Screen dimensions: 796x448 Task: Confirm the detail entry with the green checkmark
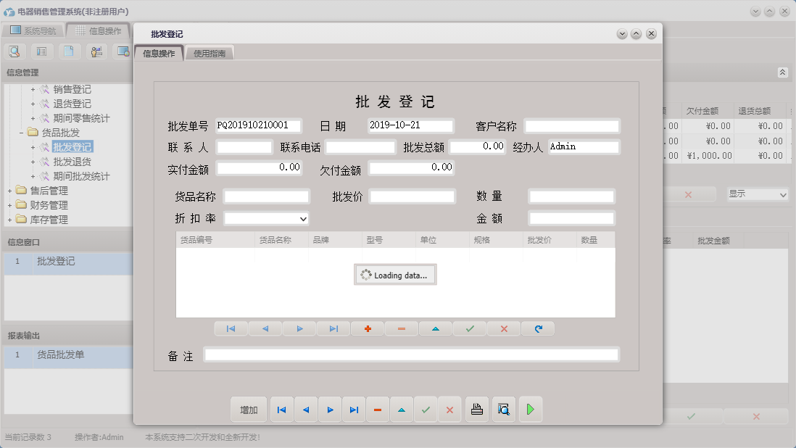point(469,328)
